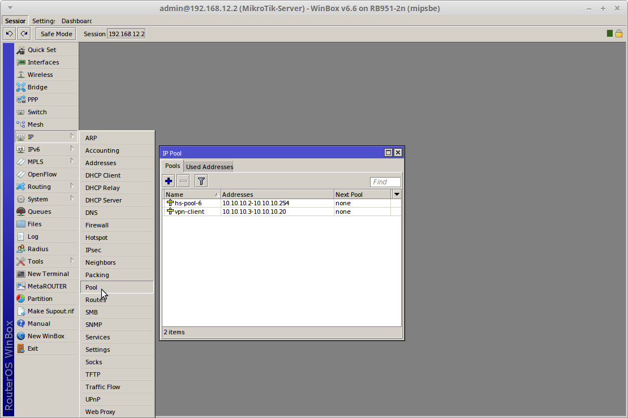Select Services in the IP submenu
628x418 pixels.
[x=117, y=337]
